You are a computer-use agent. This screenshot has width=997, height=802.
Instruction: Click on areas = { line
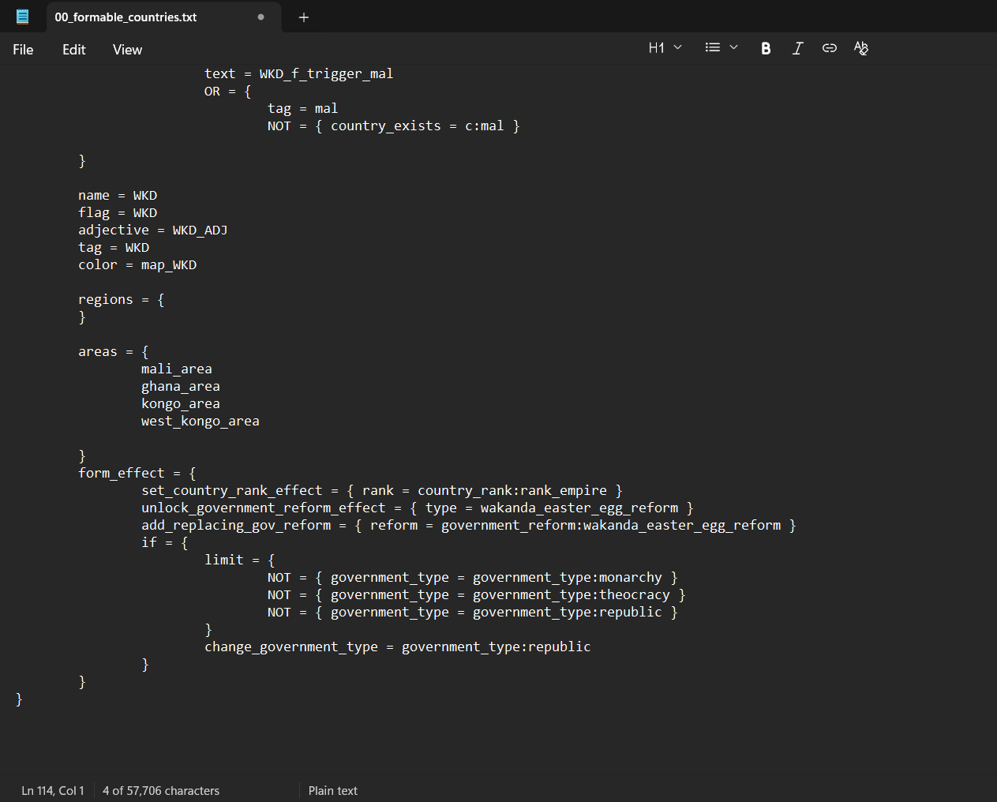tap(114, 351)
